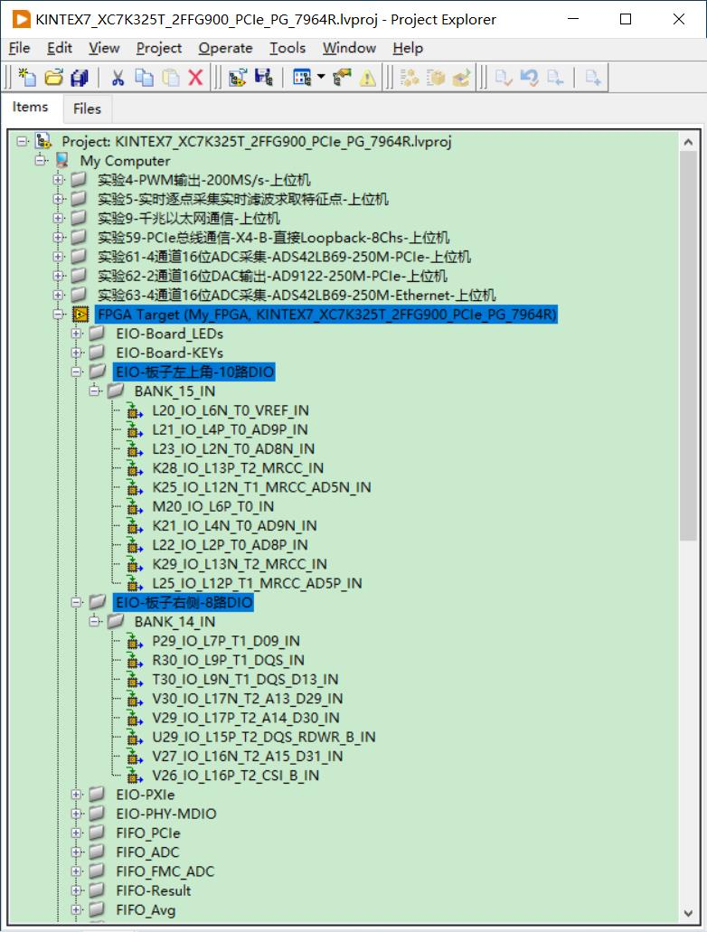This screenshot has height=932, width=707.
Task: Click the I/O icon of L20_IO_L6N_T0_VREF_IN
Action: pyautogui.click(x=135, y=410)
